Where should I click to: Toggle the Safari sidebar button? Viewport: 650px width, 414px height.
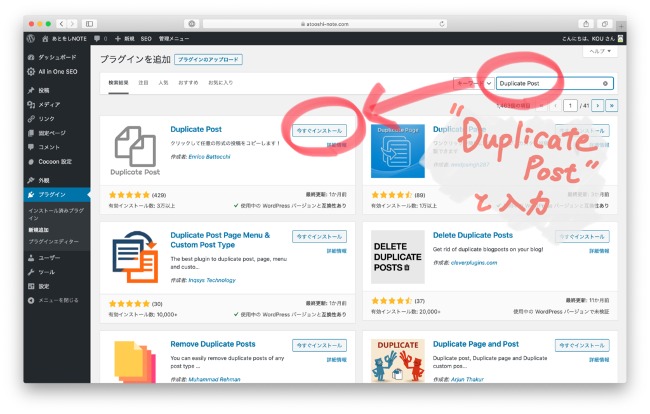coord(89,23)
